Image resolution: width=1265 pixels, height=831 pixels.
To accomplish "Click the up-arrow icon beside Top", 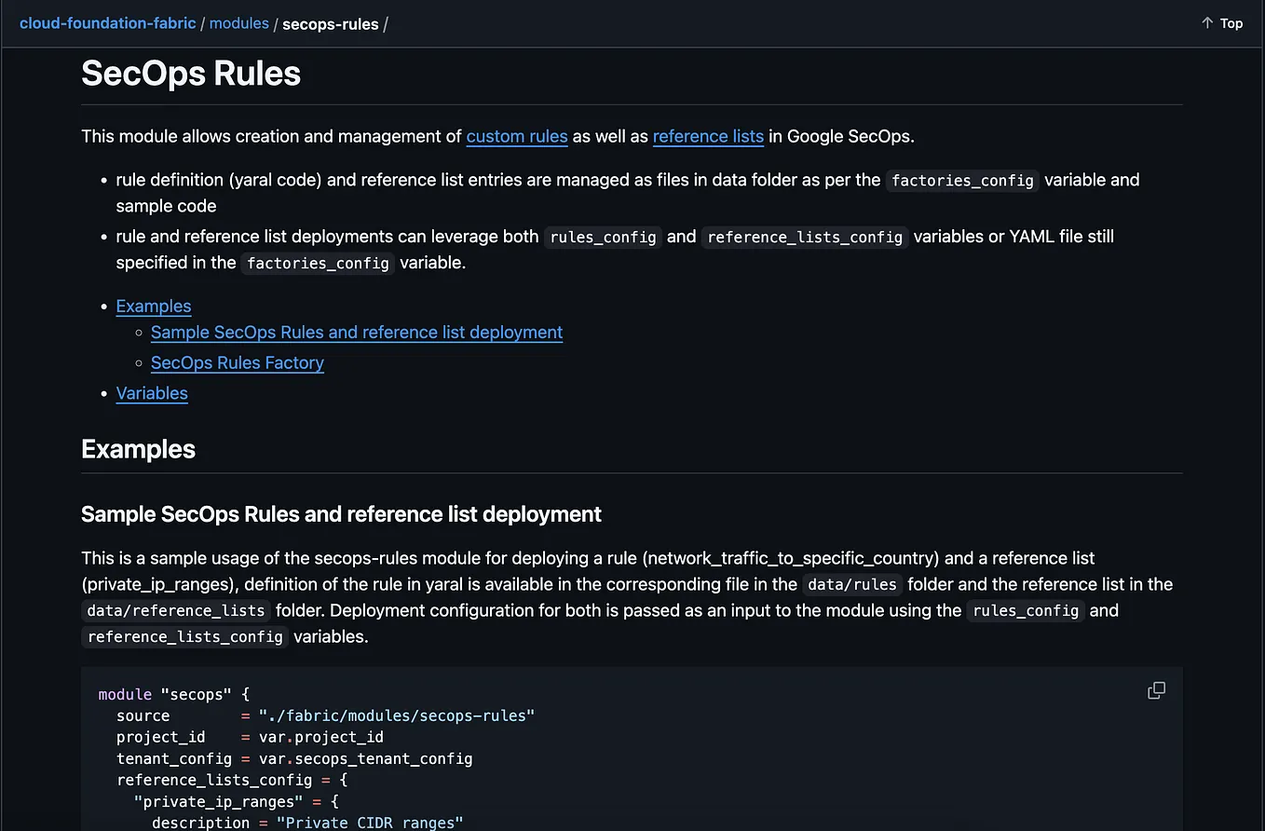I will coord(1206,22).
